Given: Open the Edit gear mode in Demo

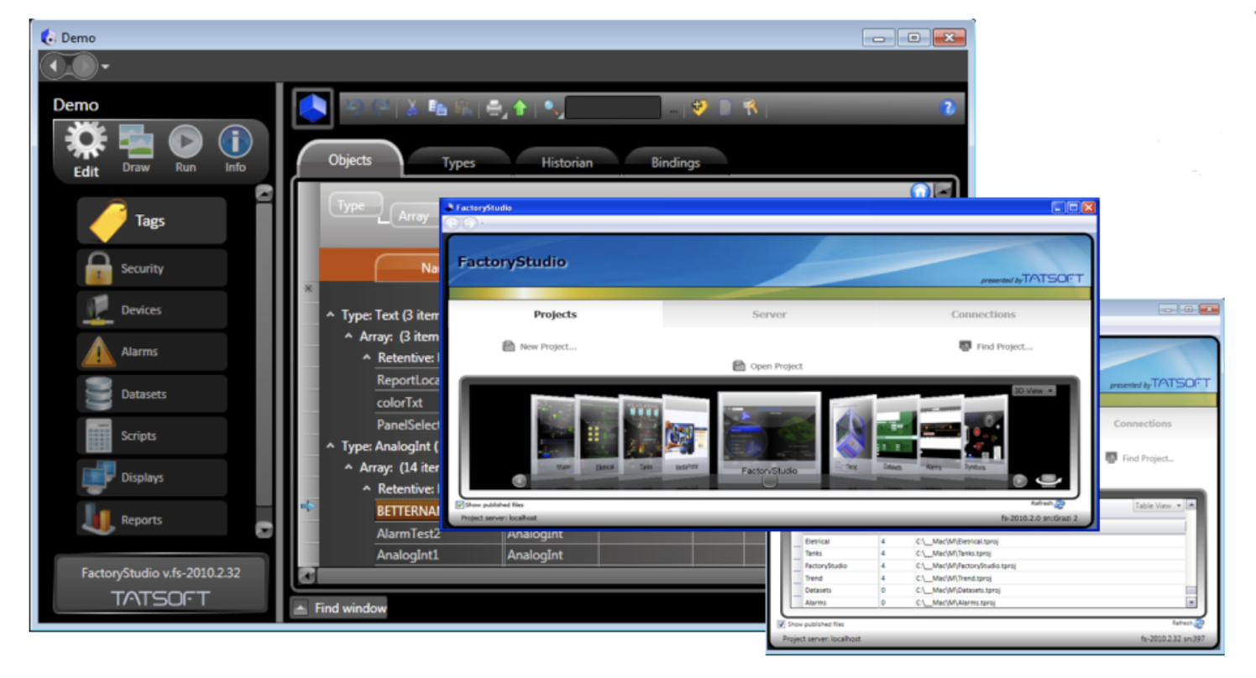Looking at the screenshot, I should [x=86, y=149].
